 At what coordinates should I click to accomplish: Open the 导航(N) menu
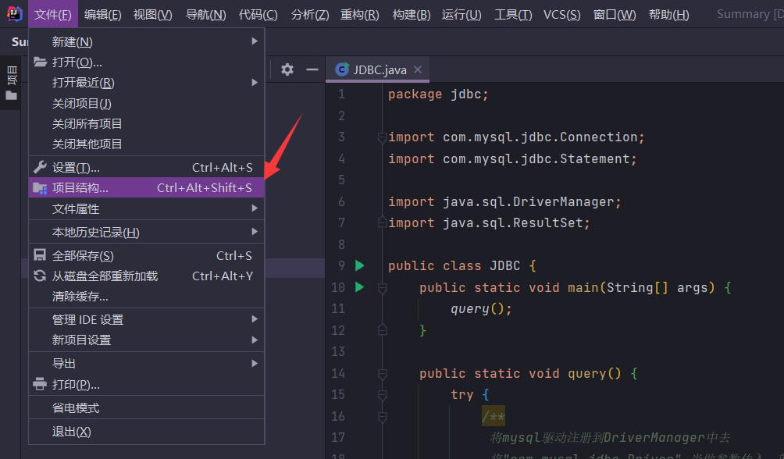point(206,14)
